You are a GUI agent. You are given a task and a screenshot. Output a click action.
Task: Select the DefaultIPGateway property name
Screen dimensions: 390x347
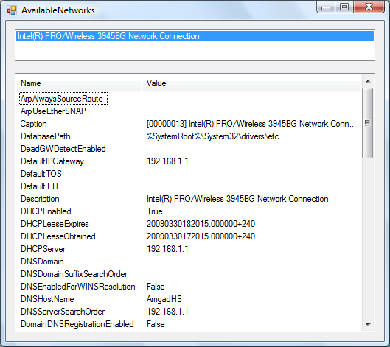click(52, 161)
